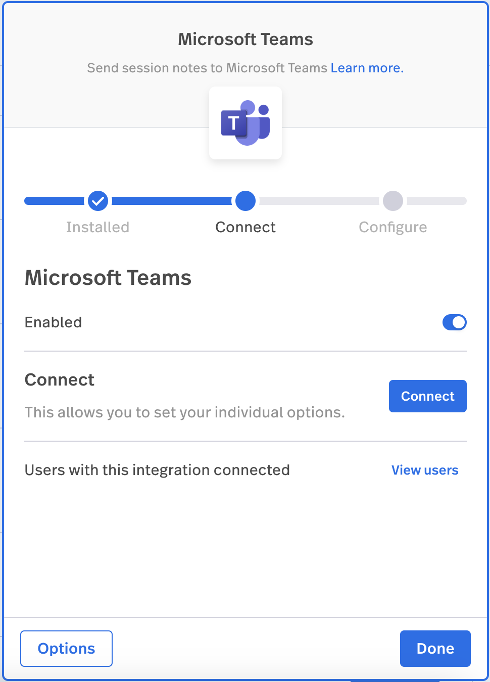Image resolution: width=490 pixels, height=682 pixels.
Task: Click the Microsoft Teams dialog title
Action: (246, 39)
